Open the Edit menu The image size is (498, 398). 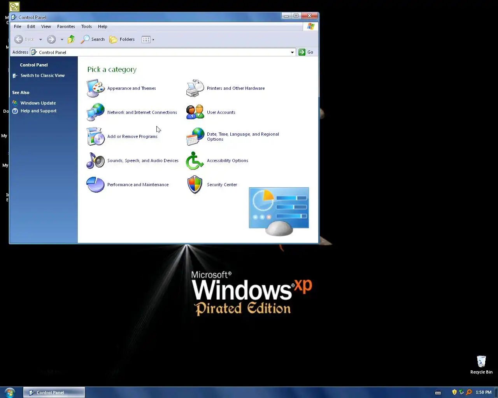[x=31, y=26]
